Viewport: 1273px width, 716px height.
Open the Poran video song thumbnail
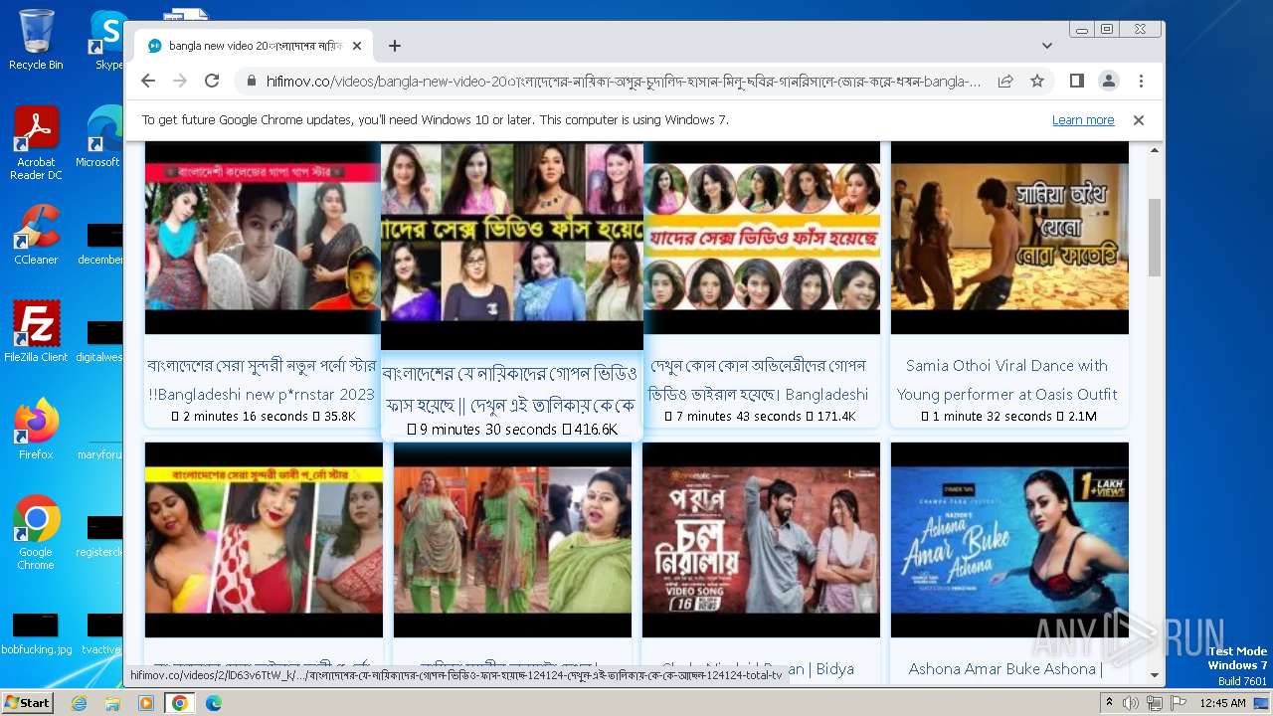(x=761, y=540)
